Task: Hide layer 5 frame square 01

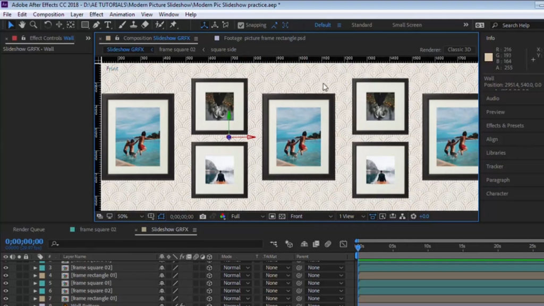Action: (x=5, y=283)
